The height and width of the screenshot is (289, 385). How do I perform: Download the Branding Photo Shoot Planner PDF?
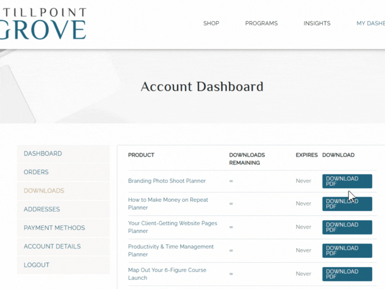346,181
